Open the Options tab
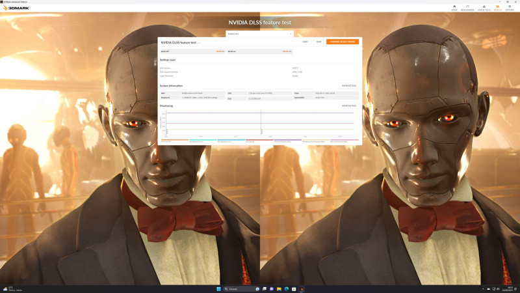This screenshot has height=293, width=520. [x=510, y=8]
